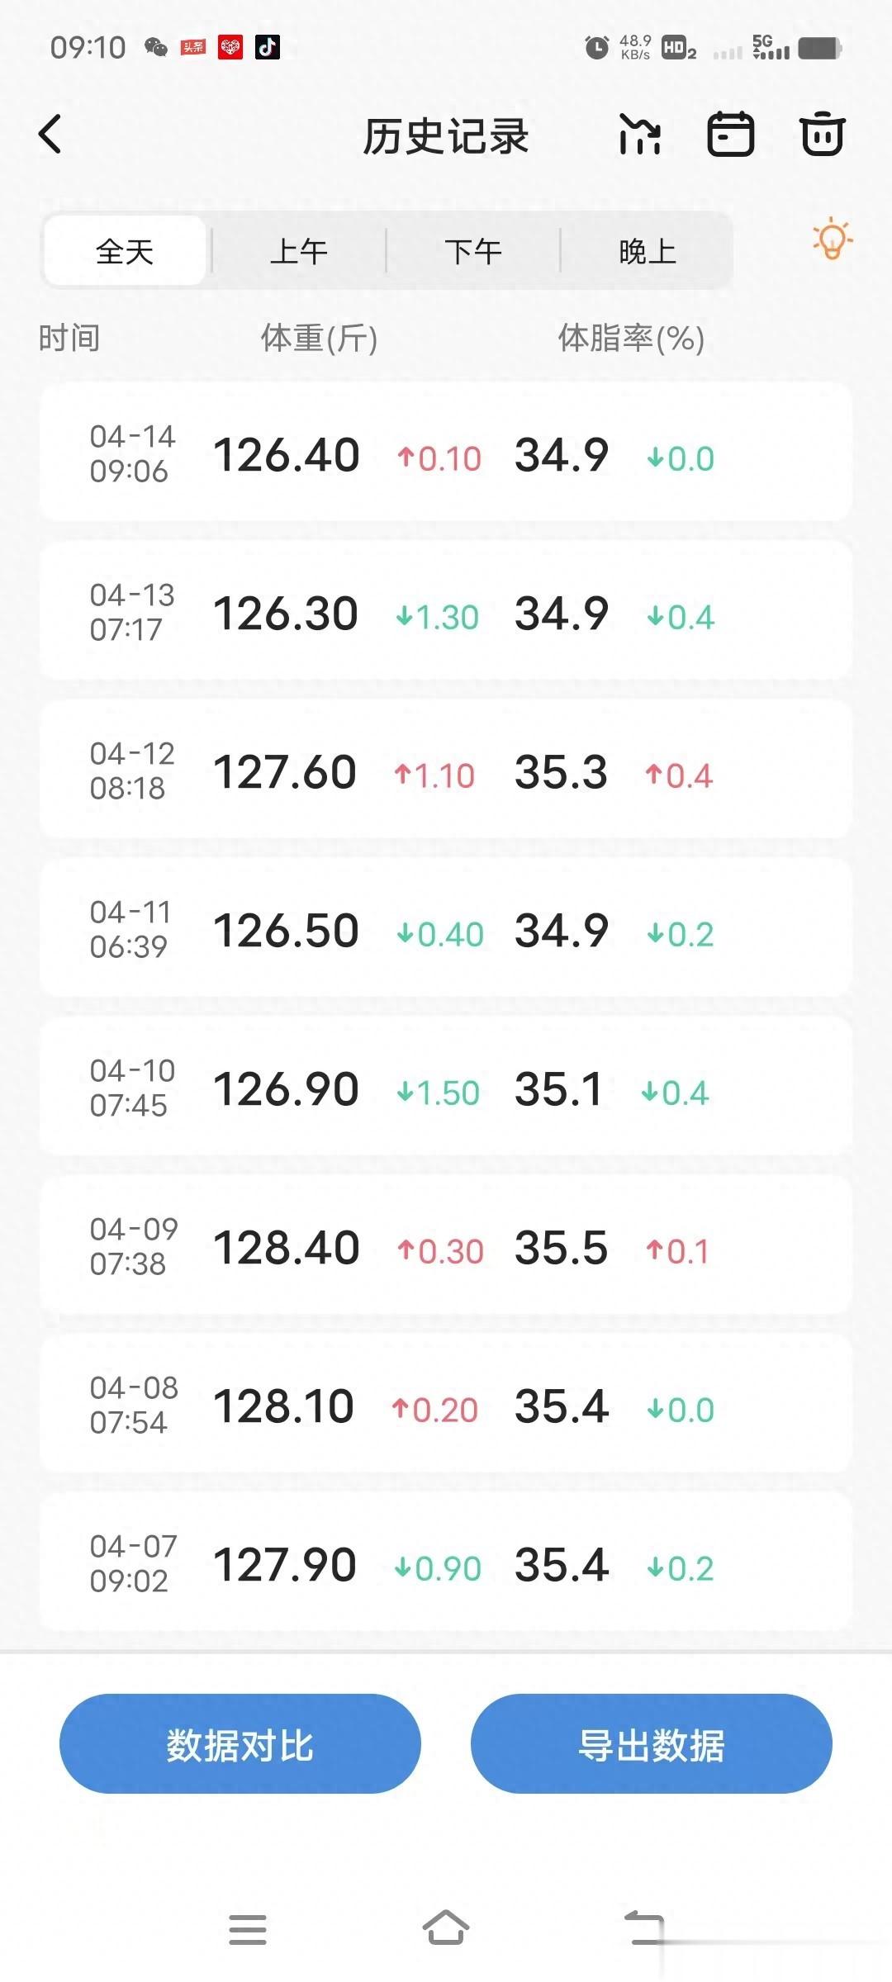Screen dimensions: 892x1982
Task: Tap the 数据对比 button
Action: [240, 1743]
